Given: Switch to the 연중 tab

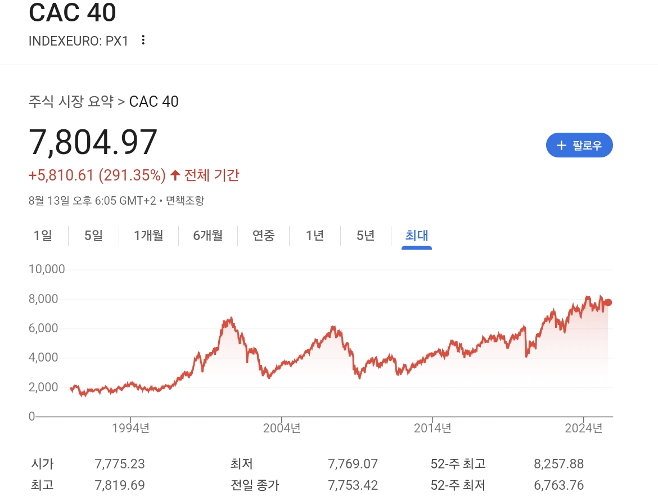Looking at the screenshot, I should click(x=263, y=236).
